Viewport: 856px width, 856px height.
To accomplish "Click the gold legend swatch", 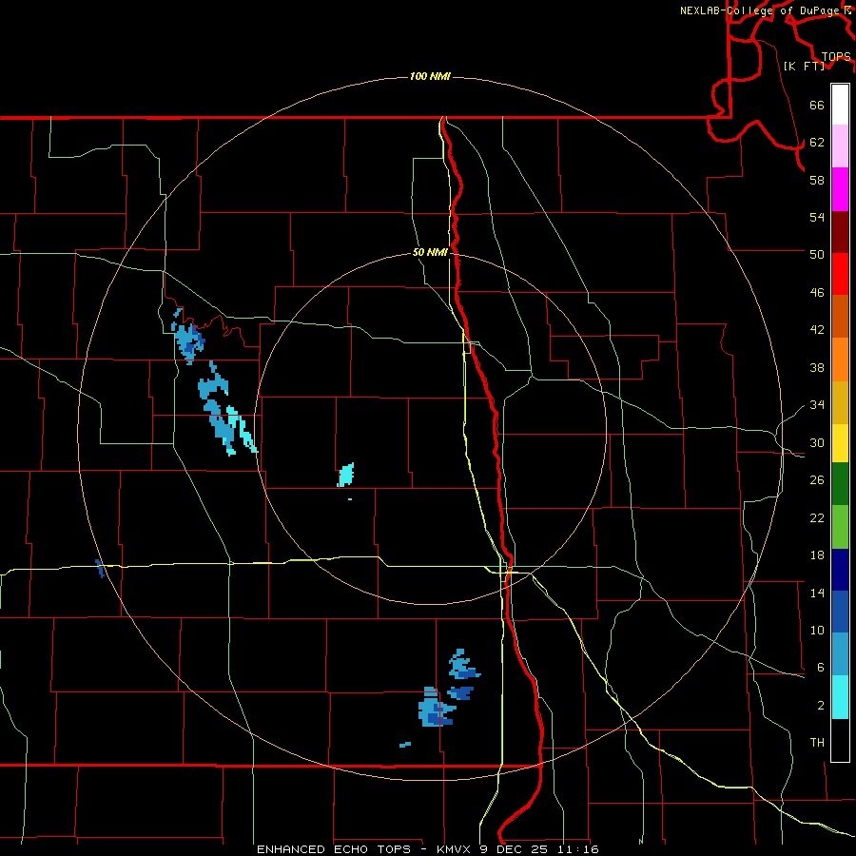I will point(840,402).
